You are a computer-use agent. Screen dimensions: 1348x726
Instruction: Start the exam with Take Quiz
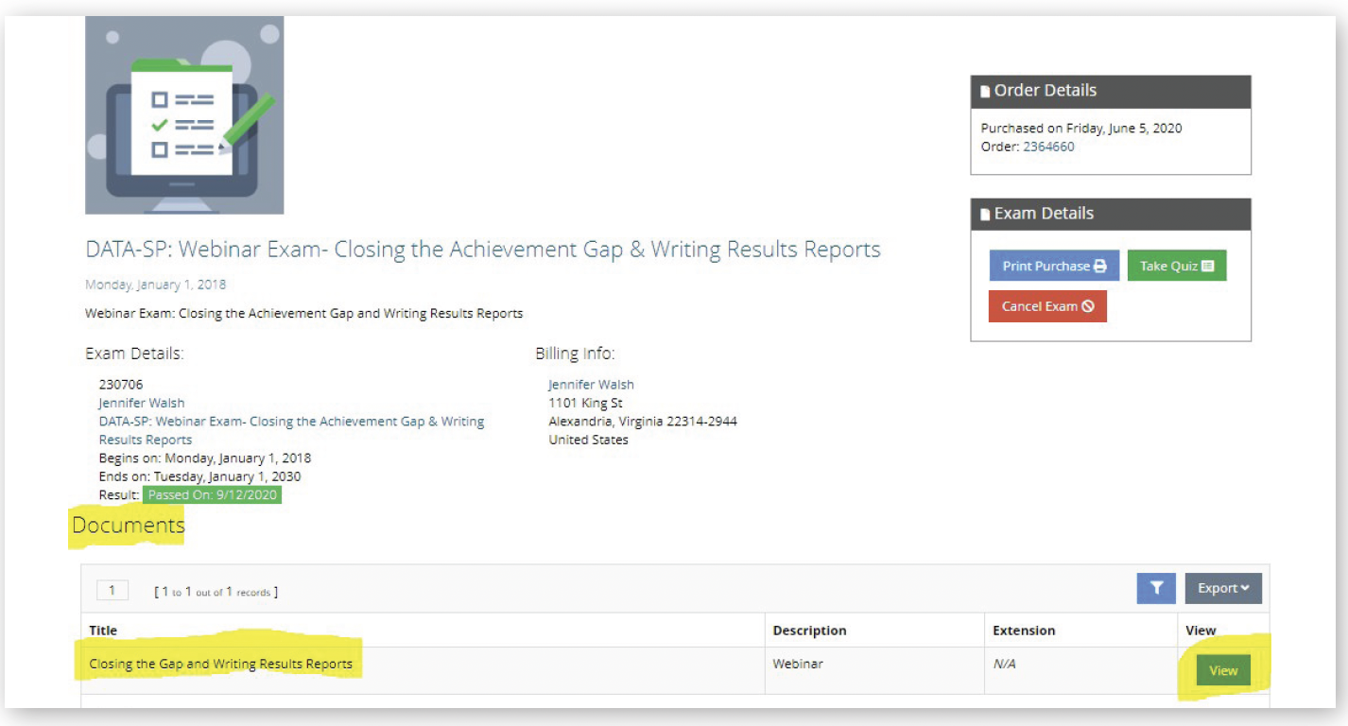click(1176, 266)
